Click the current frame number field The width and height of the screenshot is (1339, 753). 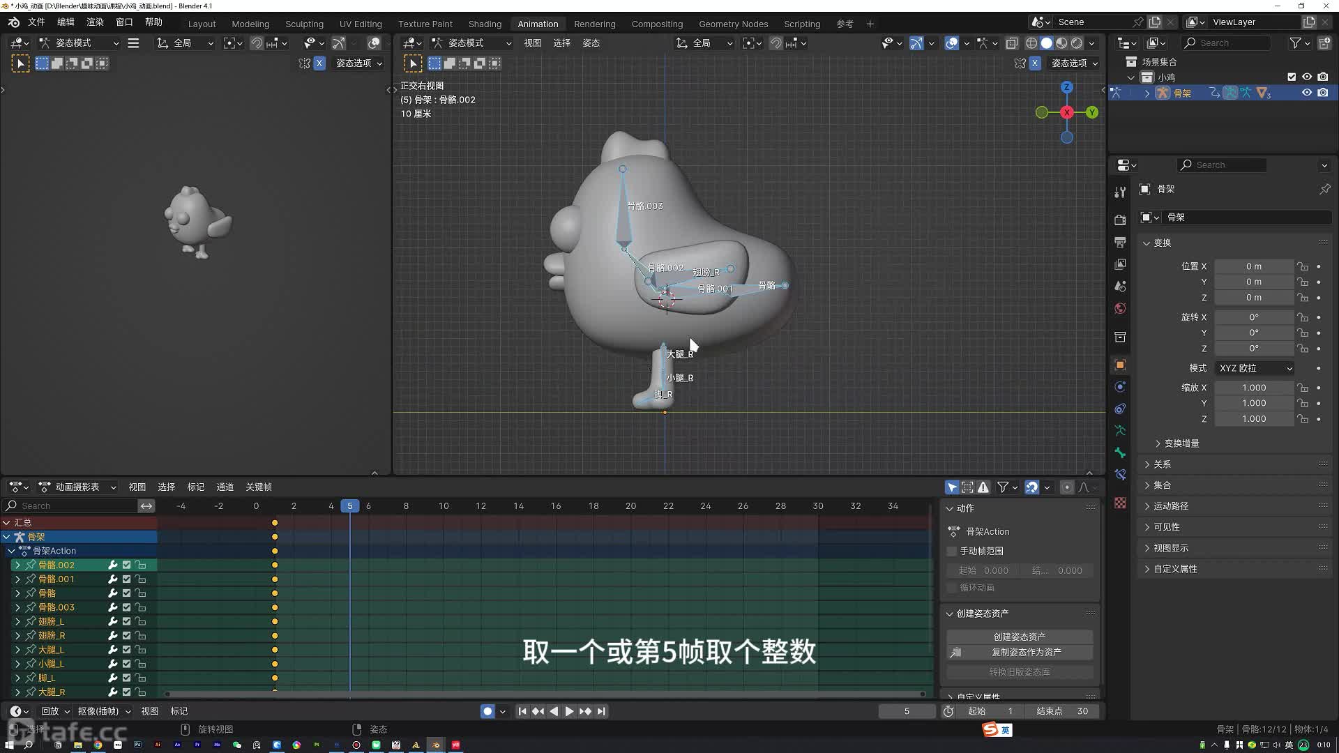(x=907, y=711)
